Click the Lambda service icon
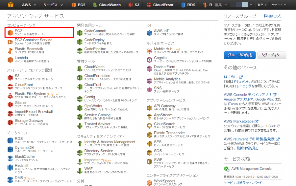Image resolution: width=296 pixels, height=186 pixels. 10,60
